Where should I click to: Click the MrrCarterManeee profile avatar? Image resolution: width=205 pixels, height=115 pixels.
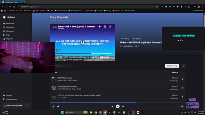5,106
